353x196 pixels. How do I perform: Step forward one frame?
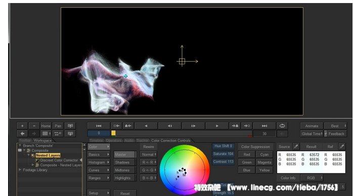[193, 126]
